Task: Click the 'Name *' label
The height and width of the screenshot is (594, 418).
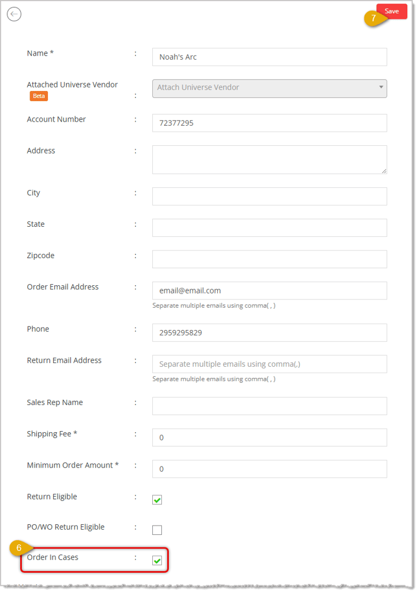Action: pos(40,54)
